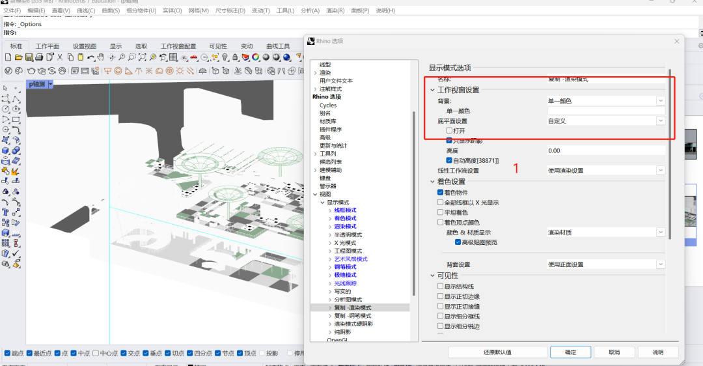Click the padlock lock objects icon

click(235, 57)
